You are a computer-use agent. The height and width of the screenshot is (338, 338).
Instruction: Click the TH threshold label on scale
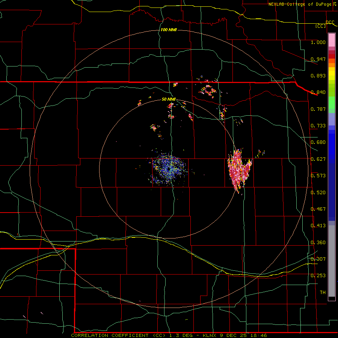(323, 293)
